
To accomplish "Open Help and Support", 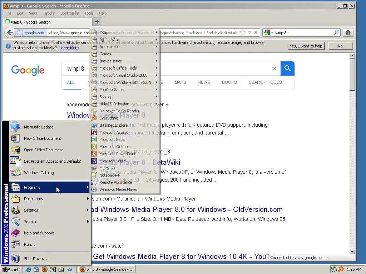I will 49,233.
